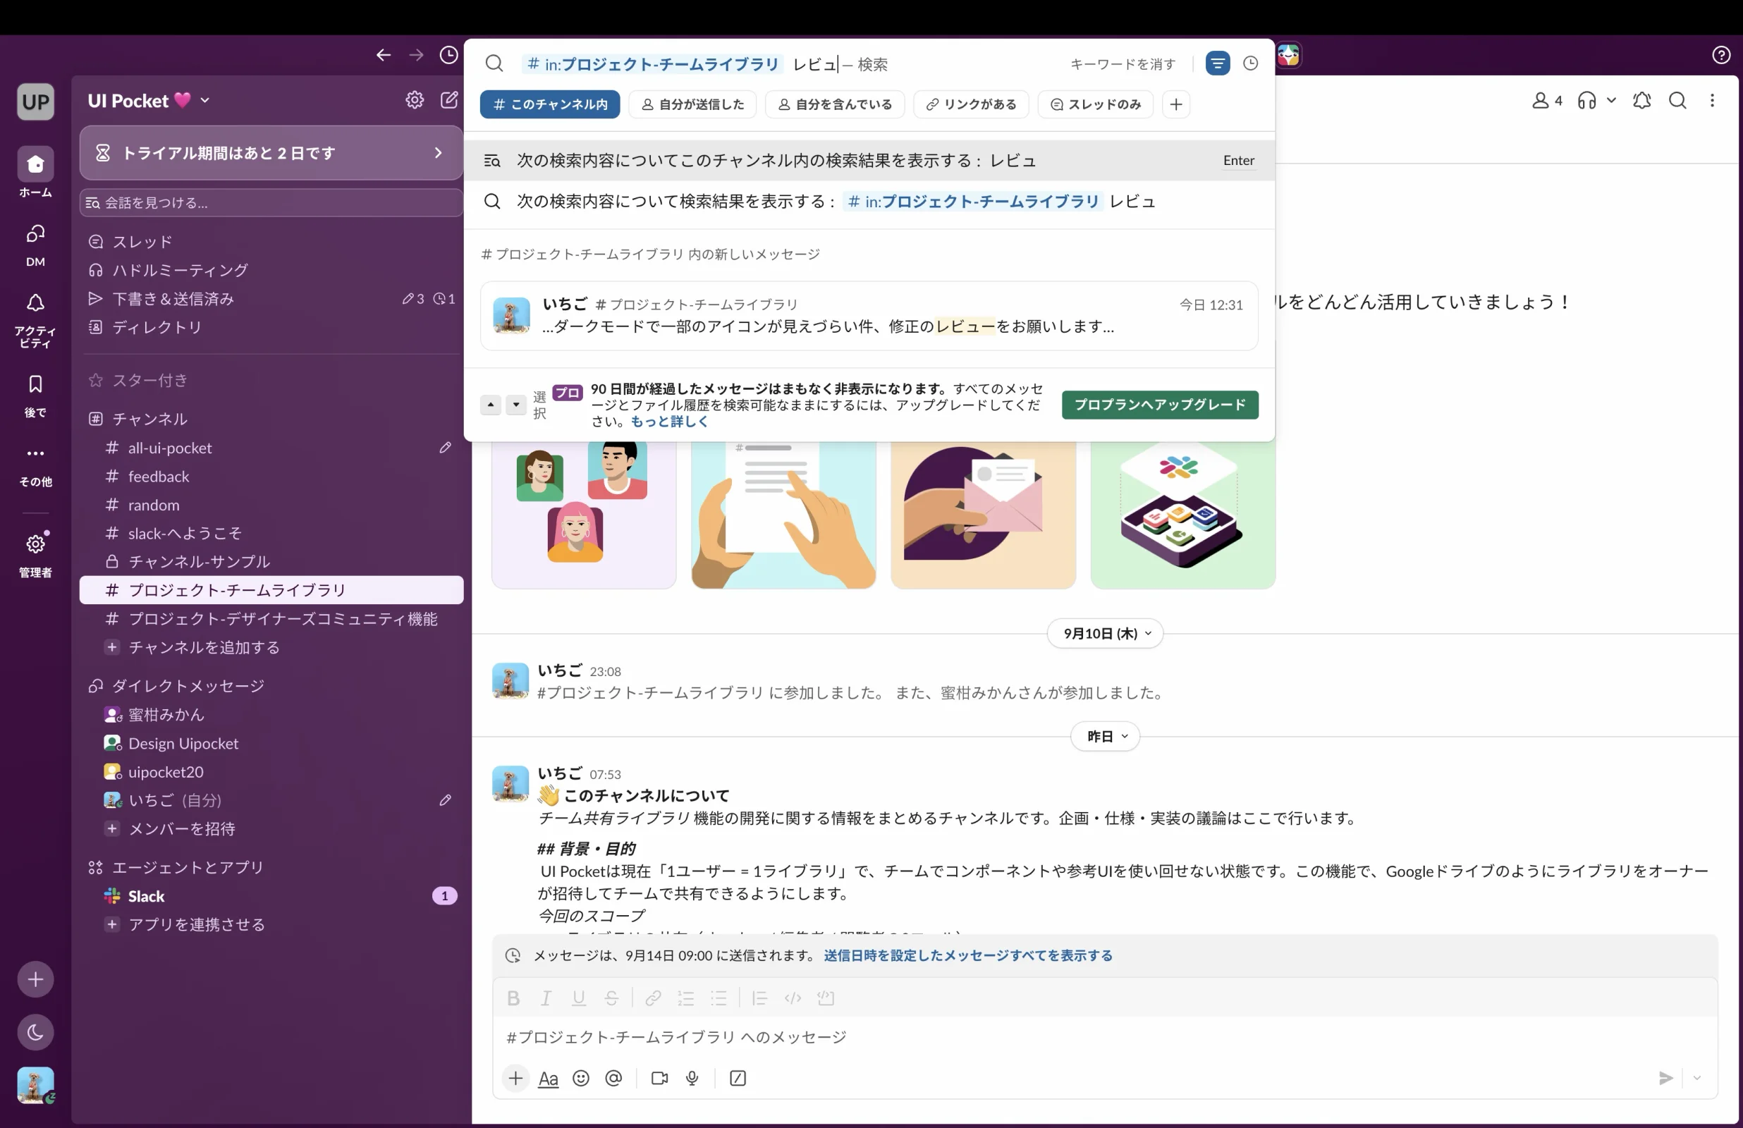1743x1128 pixels.
Task: Open channel members icon showing 4
Action: pos(1547,100)
